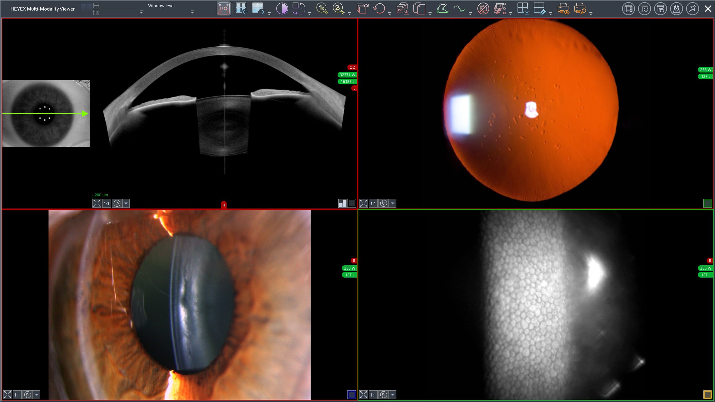This screenshot has width=715, height=402.
Task: Click the 2x zoom magnifier icon
Action: click(338, 9)
